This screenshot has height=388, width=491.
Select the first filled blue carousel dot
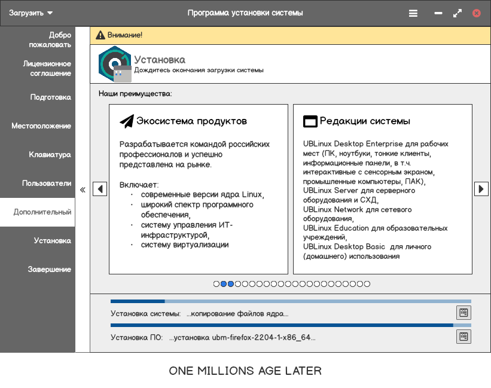pyautogui.click(x=224, y=284)
